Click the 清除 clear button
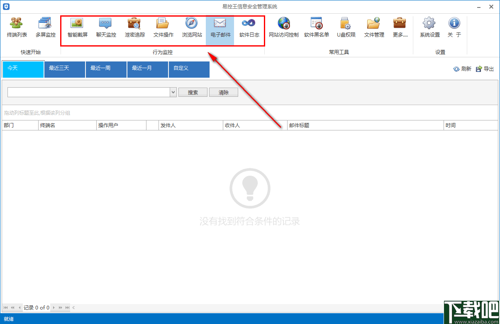 tap(224, 92)
